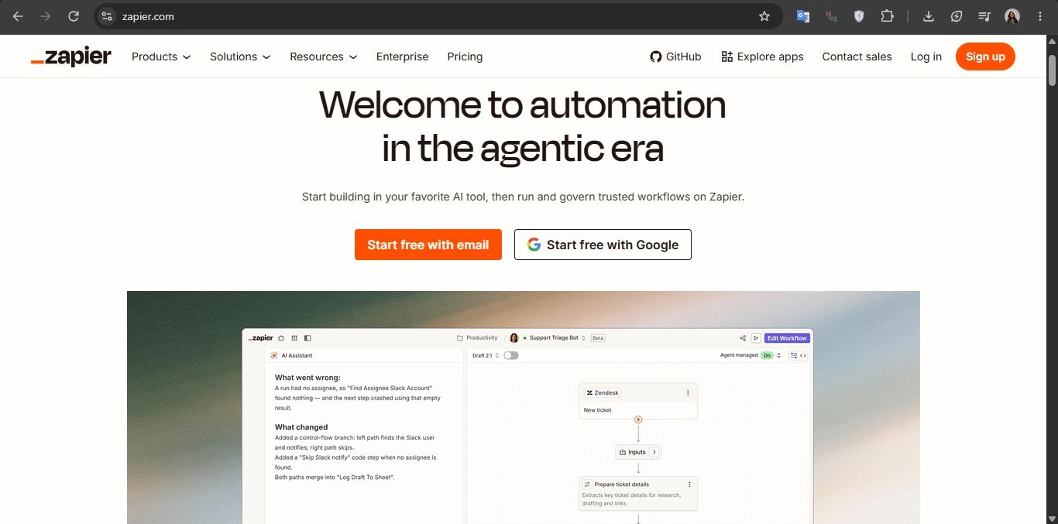Click the share icon beside Edit Workflow

pos(743,338)
